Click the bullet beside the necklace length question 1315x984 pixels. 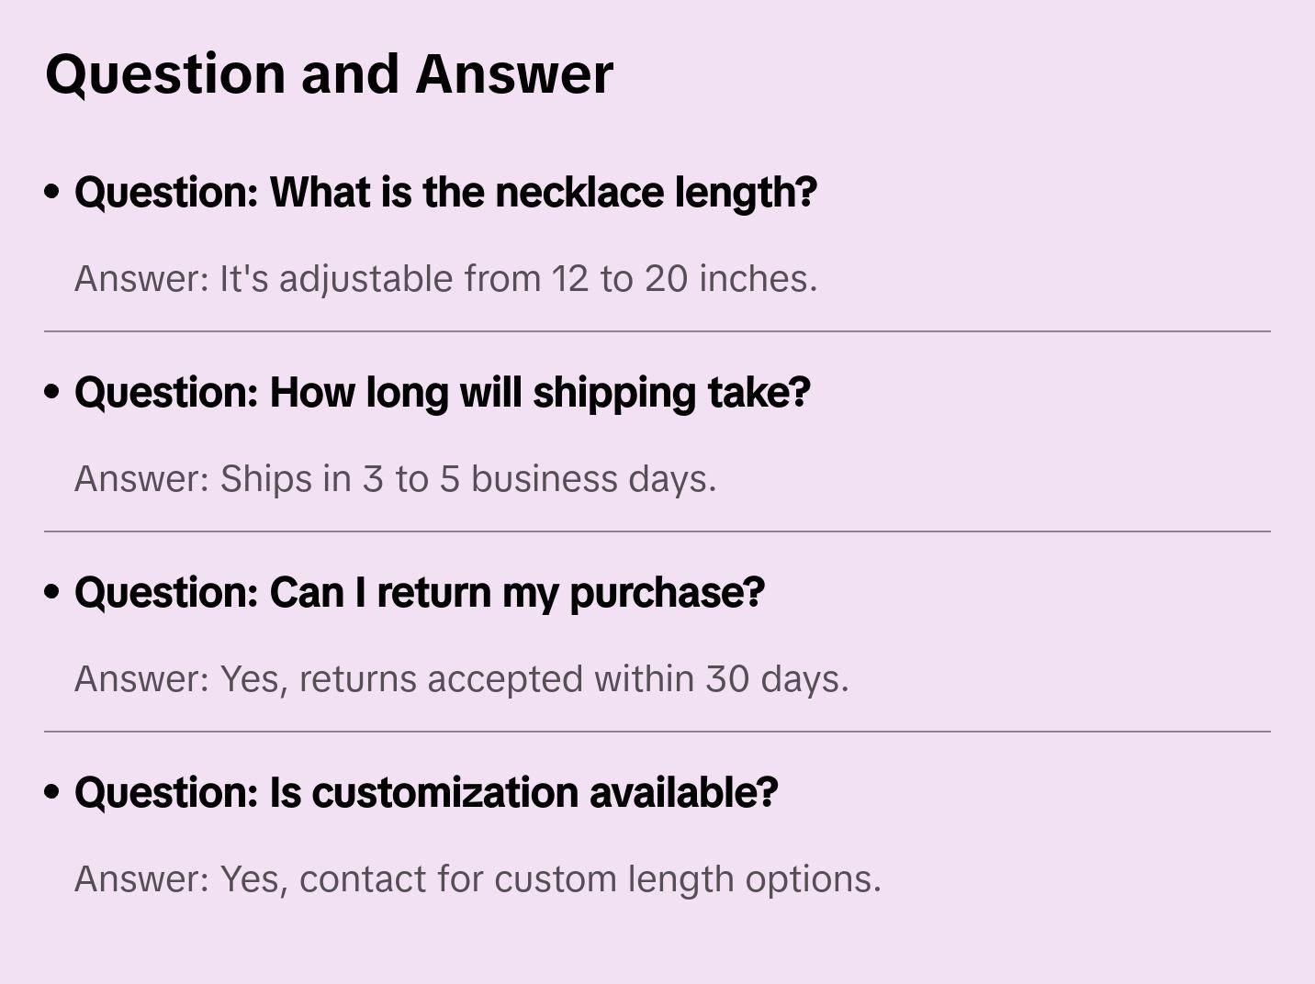tap(52, 192)
